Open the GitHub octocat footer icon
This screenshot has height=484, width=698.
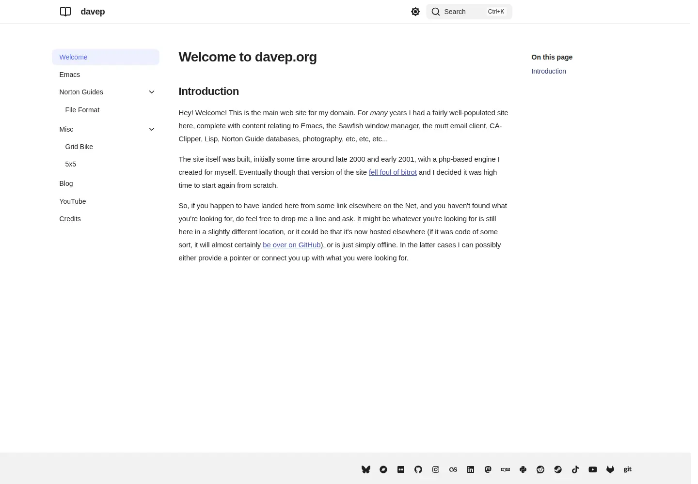tap(418, 469)
